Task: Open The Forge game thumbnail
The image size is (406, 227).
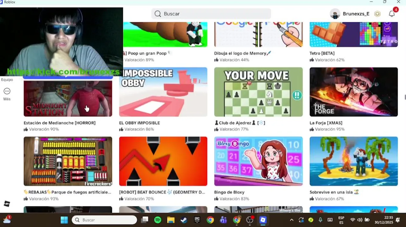Action: 354,92
